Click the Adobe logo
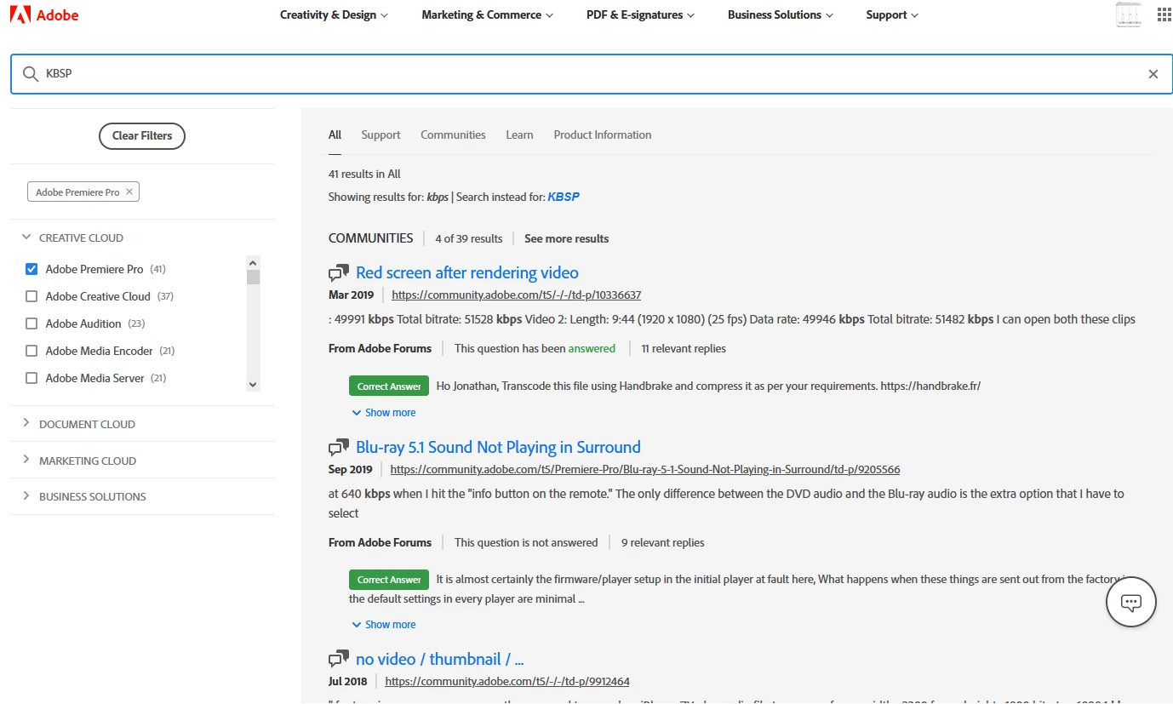Viewport: 1173px width, 704px height. [x=44, y=14]
